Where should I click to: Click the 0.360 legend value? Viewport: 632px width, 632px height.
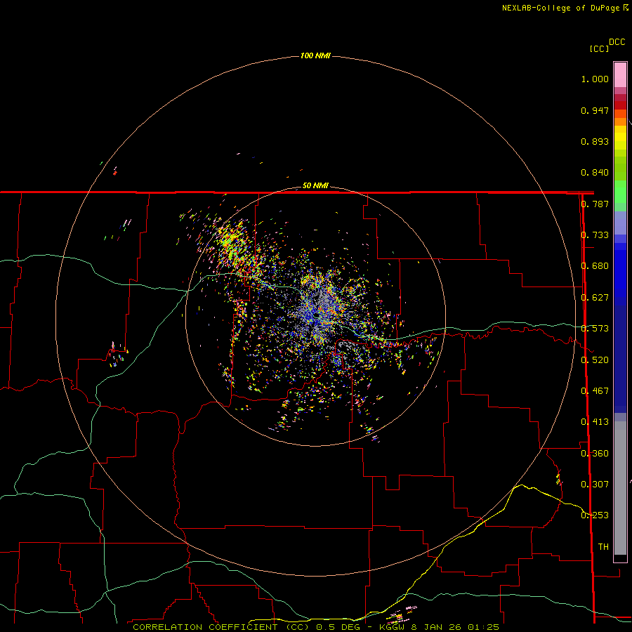pyautogui.click(x=595, y=454)
